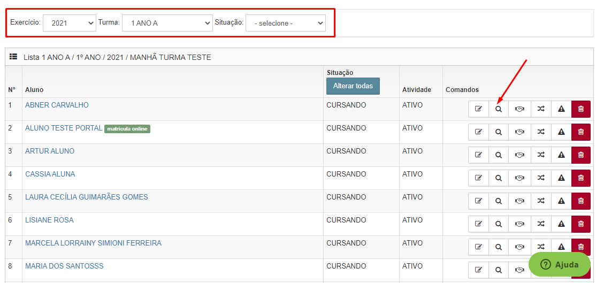Image resolution: width=596 pixels, height=283 pixels.
Task: Open the Ajuda help button
Action: click(560, 265)
